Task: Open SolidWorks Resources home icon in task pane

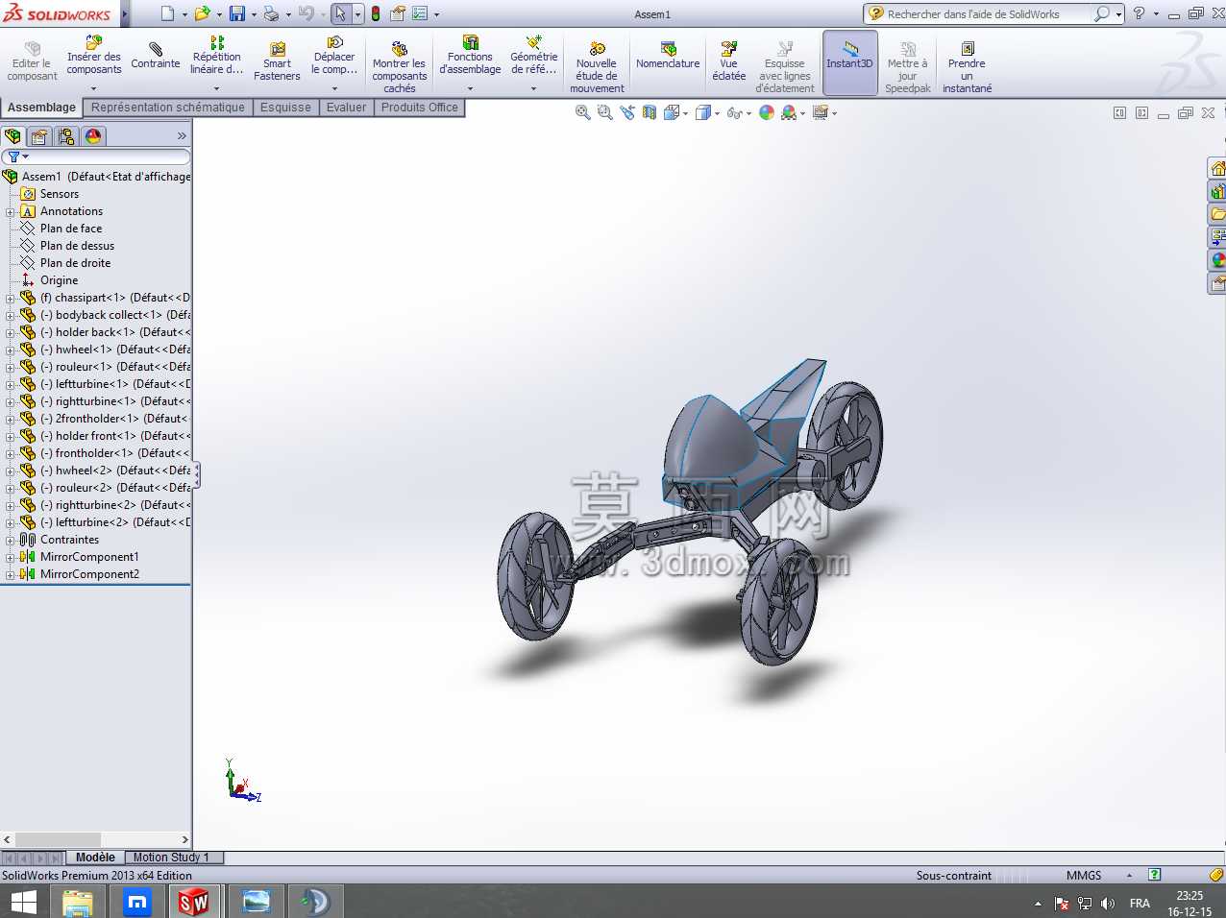Action: pyautogui.click(x=1217, y=169)
